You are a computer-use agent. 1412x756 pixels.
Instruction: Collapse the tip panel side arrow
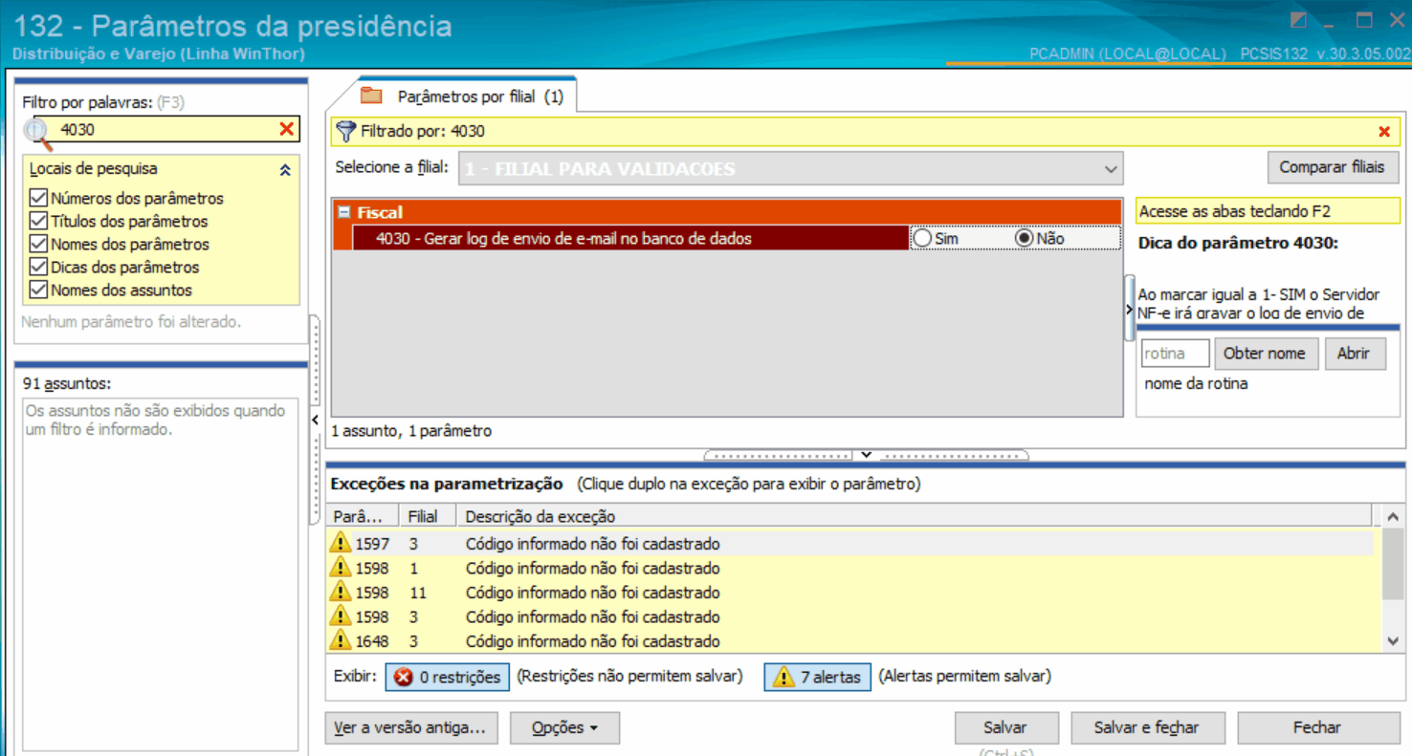point(1130,310)
